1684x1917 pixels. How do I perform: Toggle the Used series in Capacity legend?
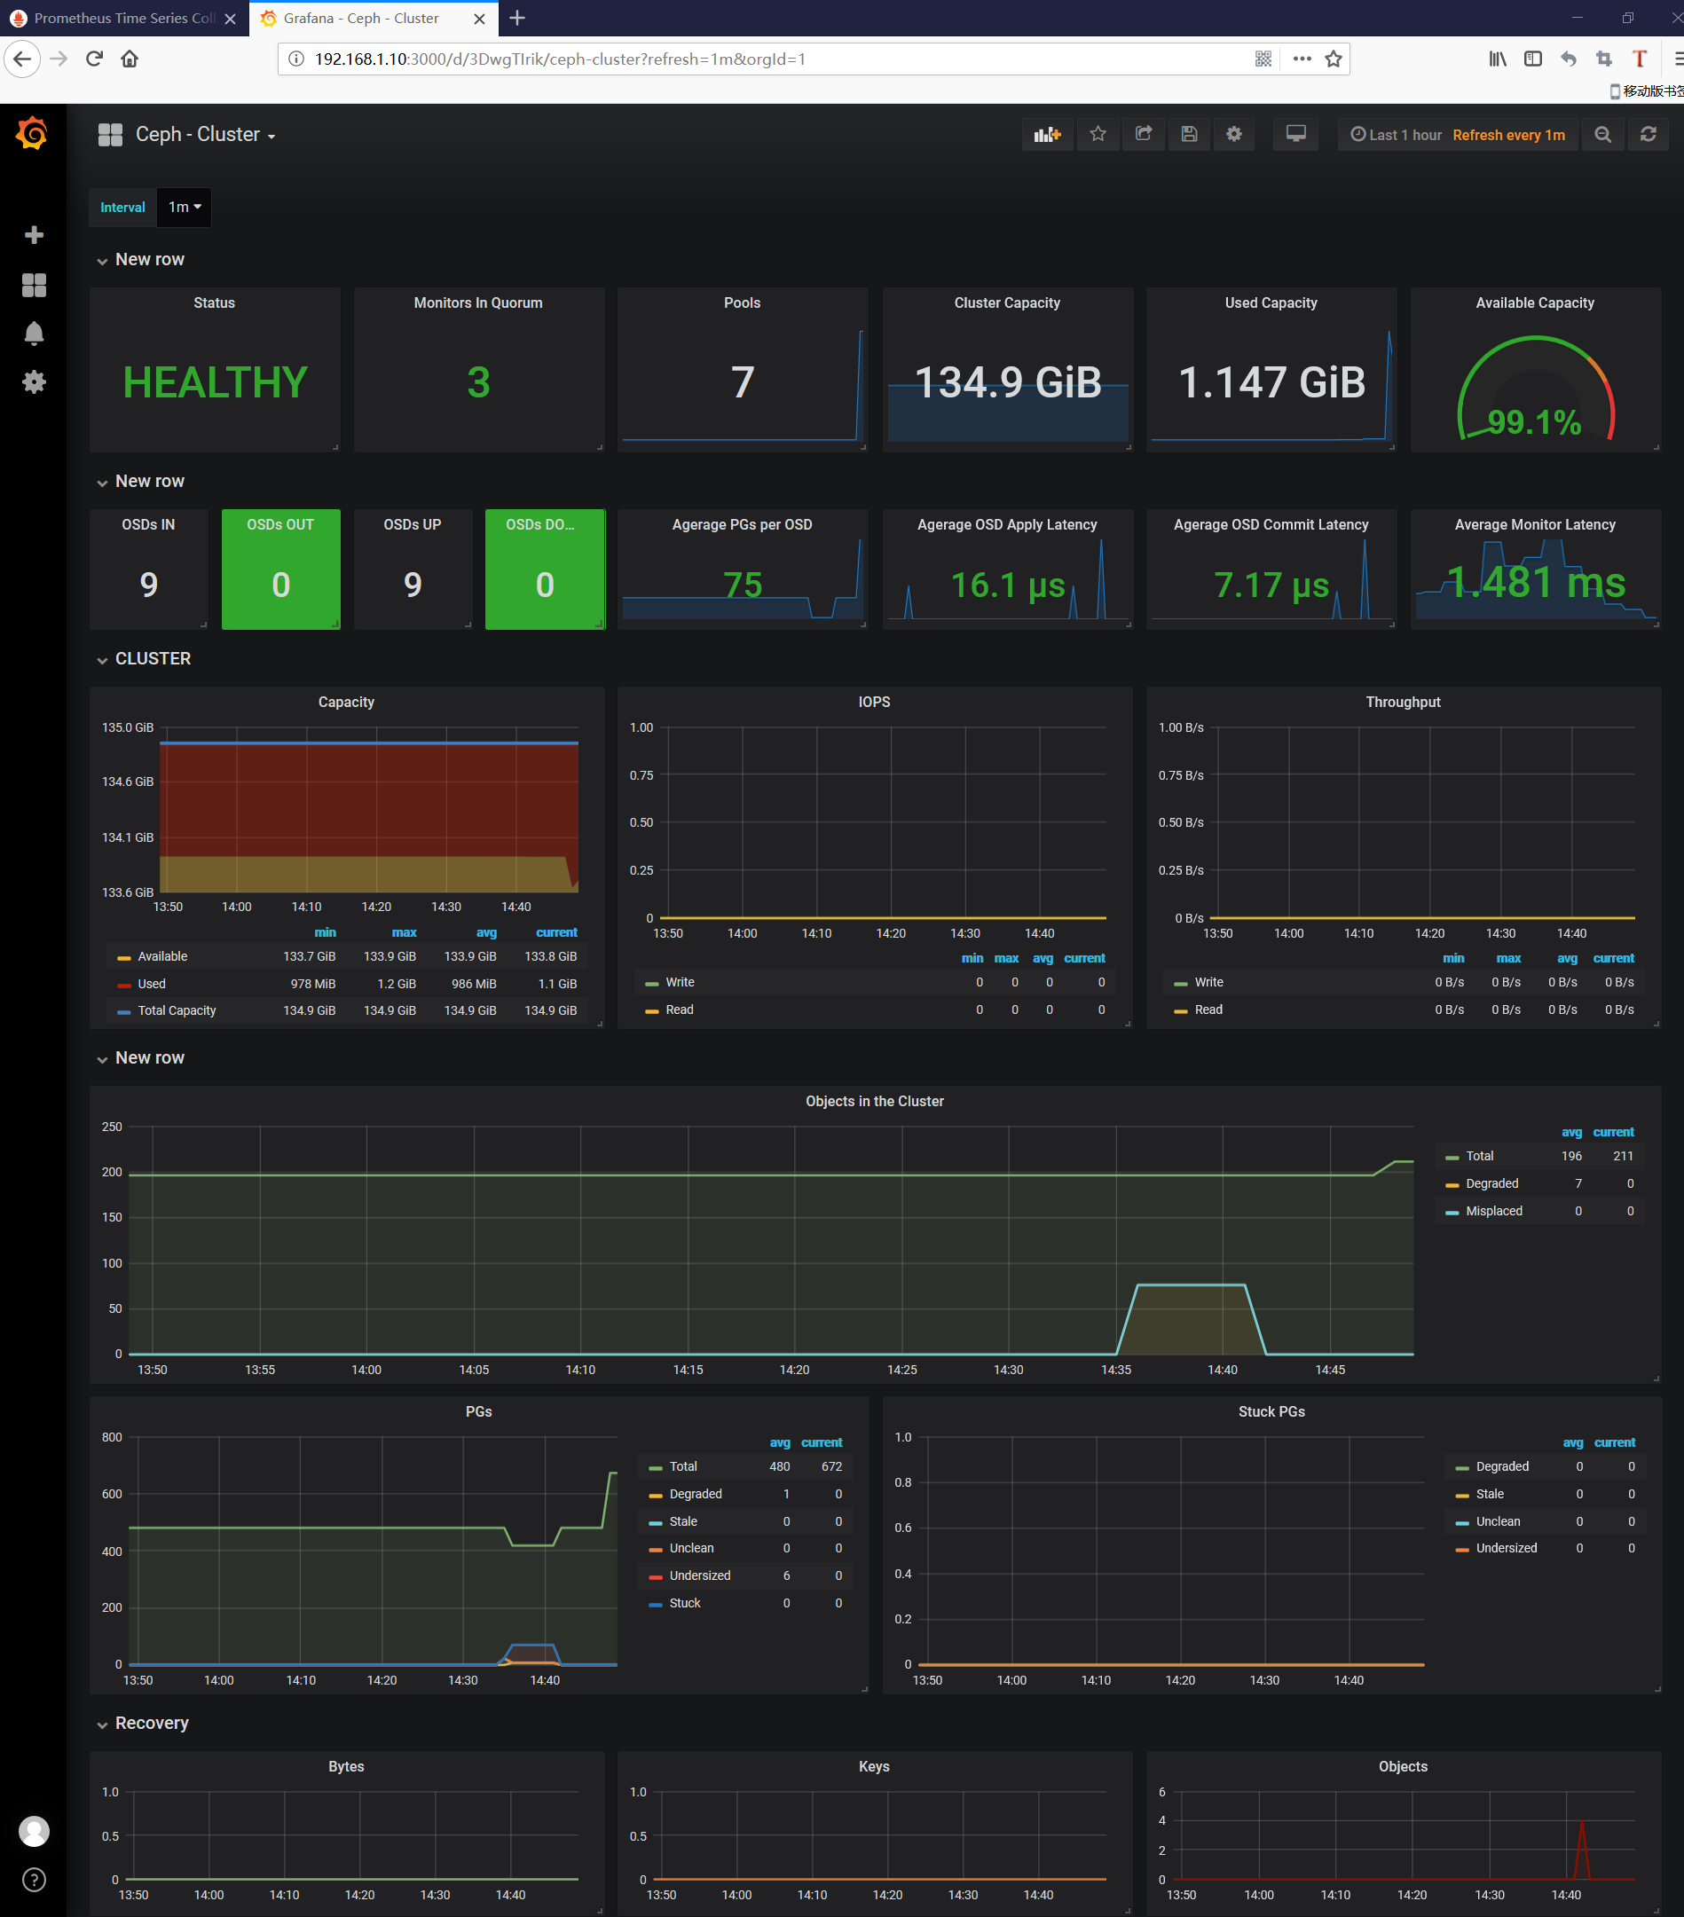pos(151,984)
